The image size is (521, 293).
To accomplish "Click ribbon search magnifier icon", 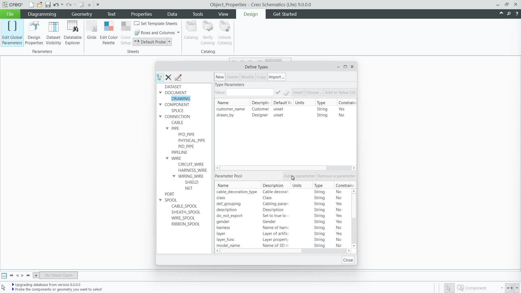I will 509,14.
